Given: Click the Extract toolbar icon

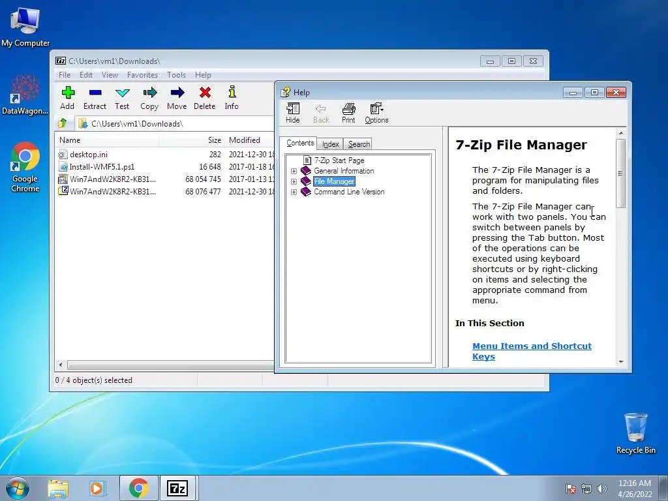Looking at the screenshot, I should pyautogui.click(x=95, y=93).
